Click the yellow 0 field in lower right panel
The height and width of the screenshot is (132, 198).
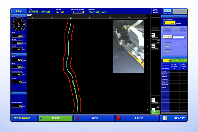(166, 61)
